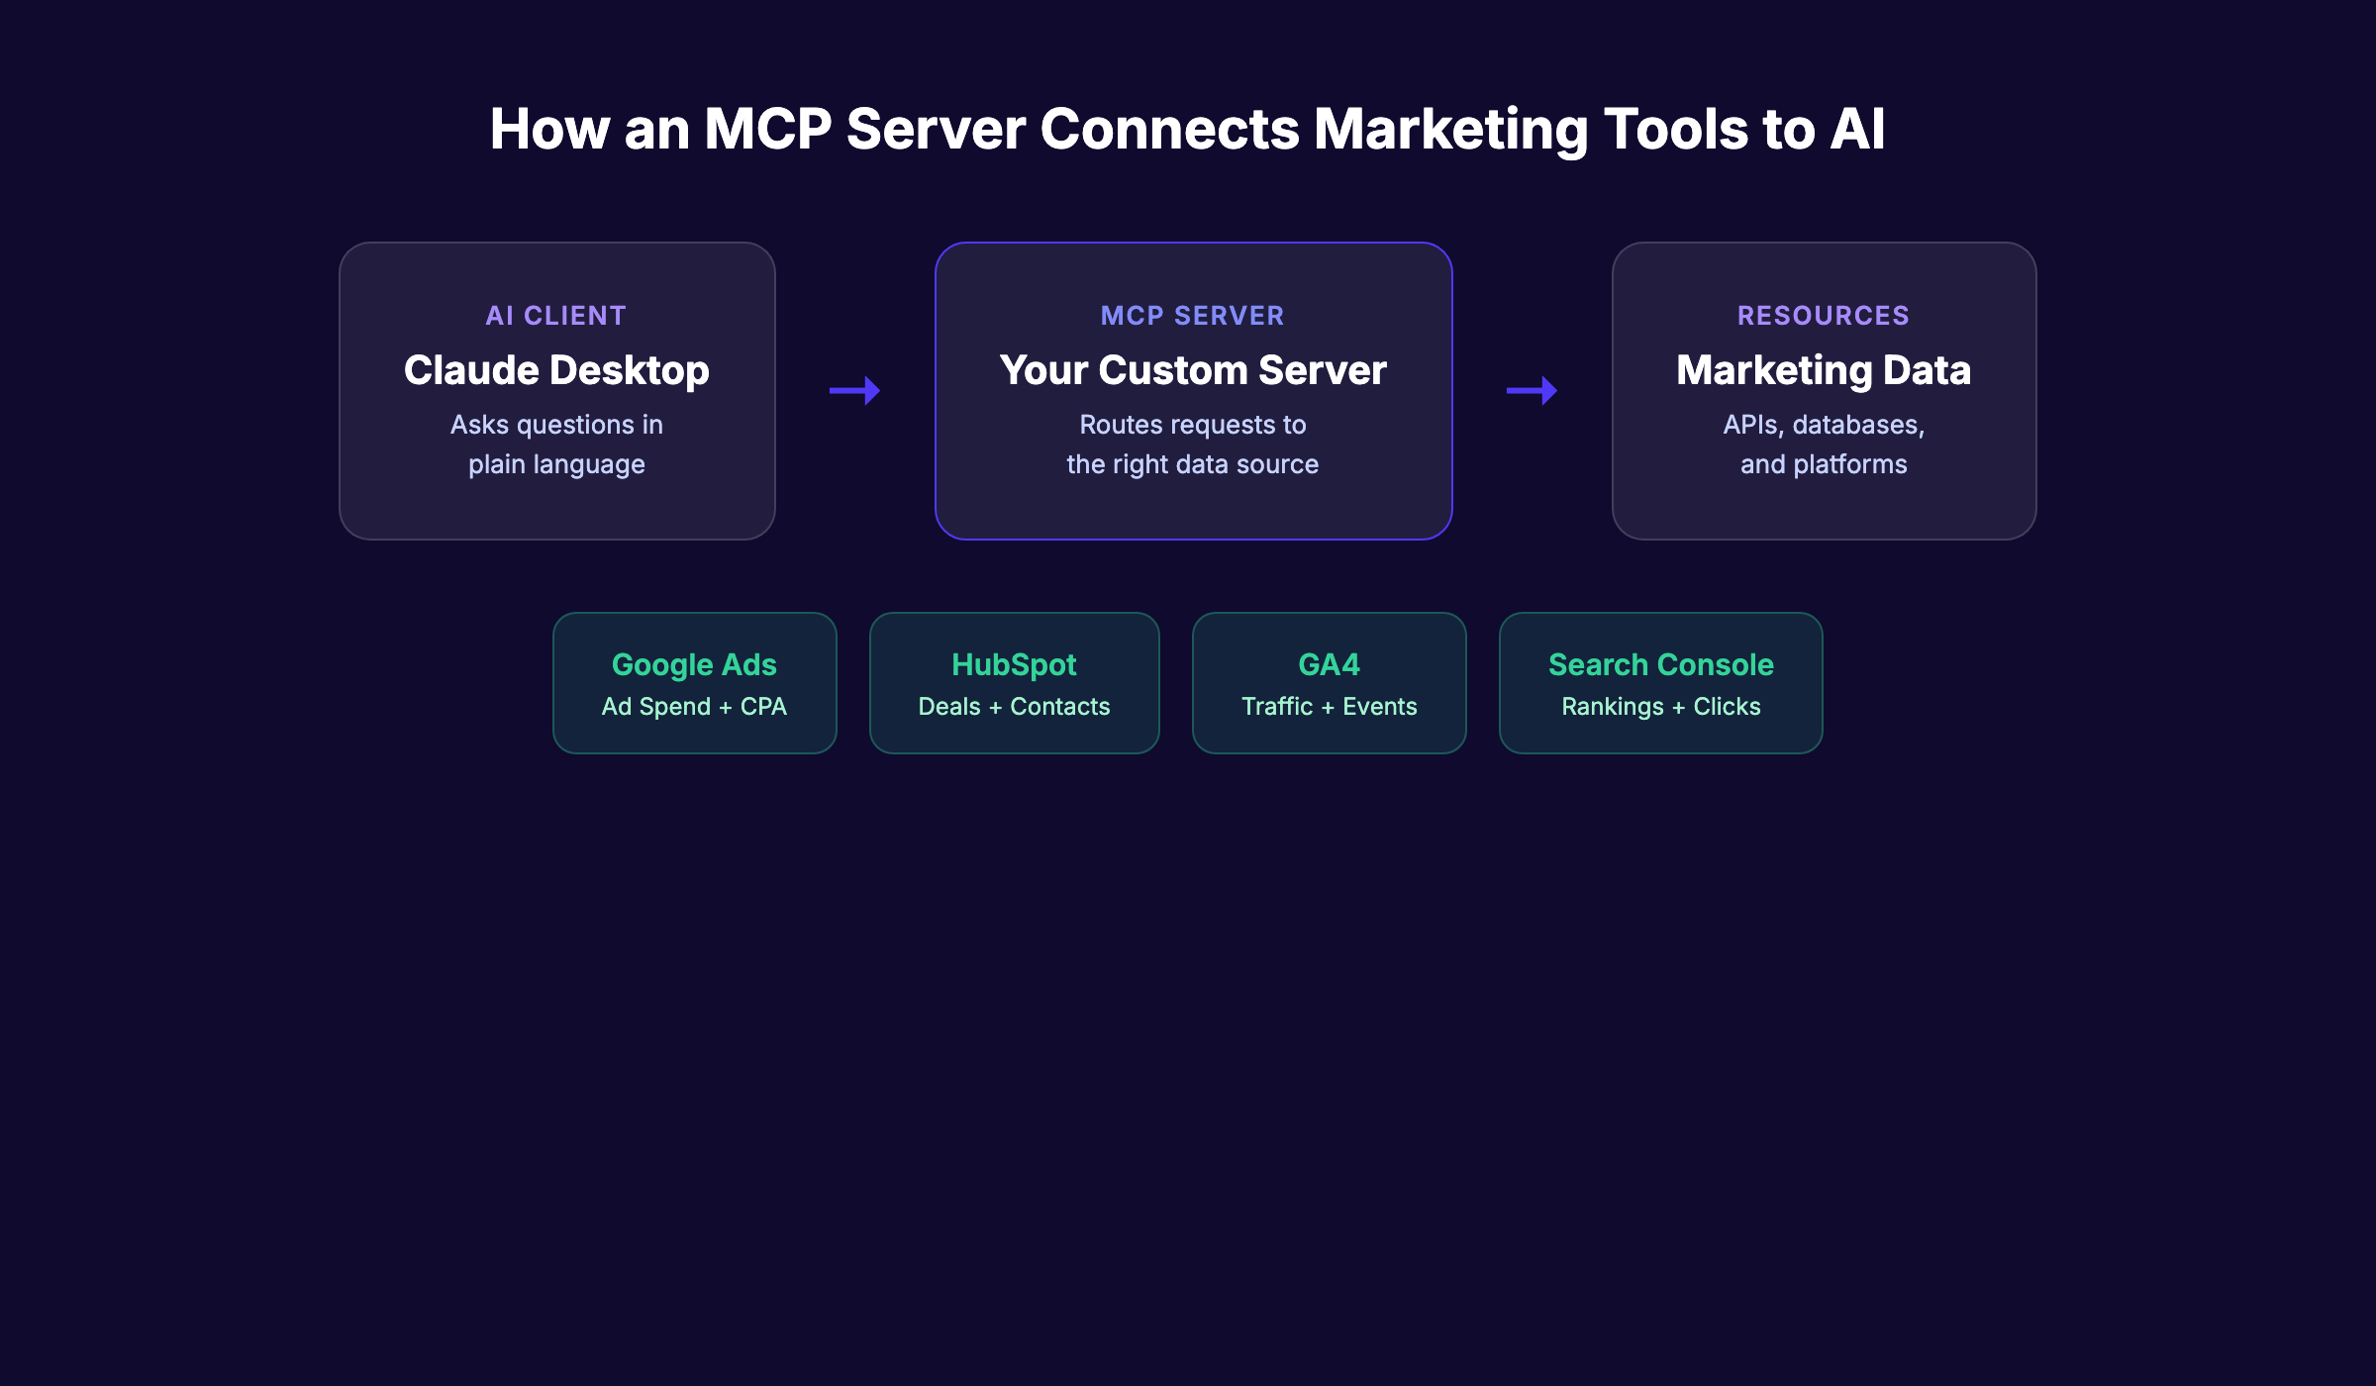
Task: Select the Google Ads card
Action: point(694,682)
